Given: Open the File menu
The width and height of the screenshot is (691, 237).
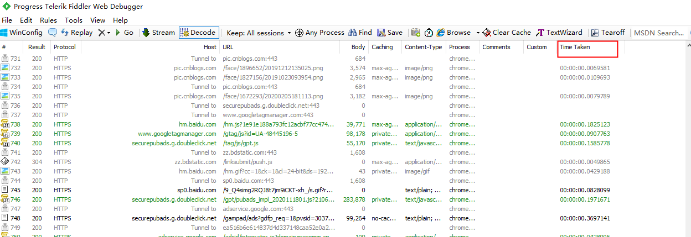Looking at the screenshot, I should 7,20.
